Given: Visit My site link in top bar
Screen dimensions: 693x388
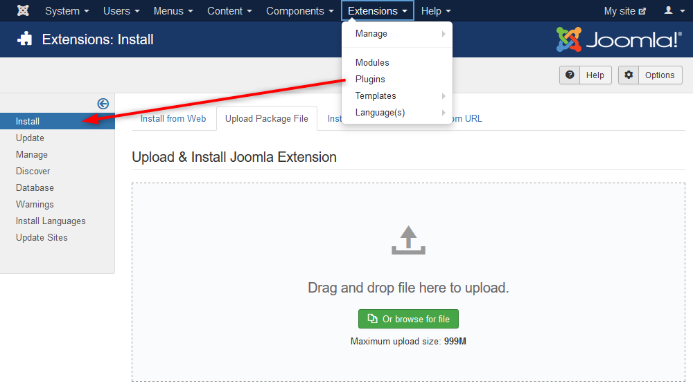Looking at the screenshot, I should [624, 11].
